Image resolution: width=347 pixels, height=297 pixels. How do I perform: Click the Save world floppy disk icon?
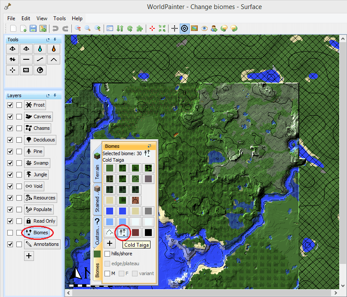(33, 28)
